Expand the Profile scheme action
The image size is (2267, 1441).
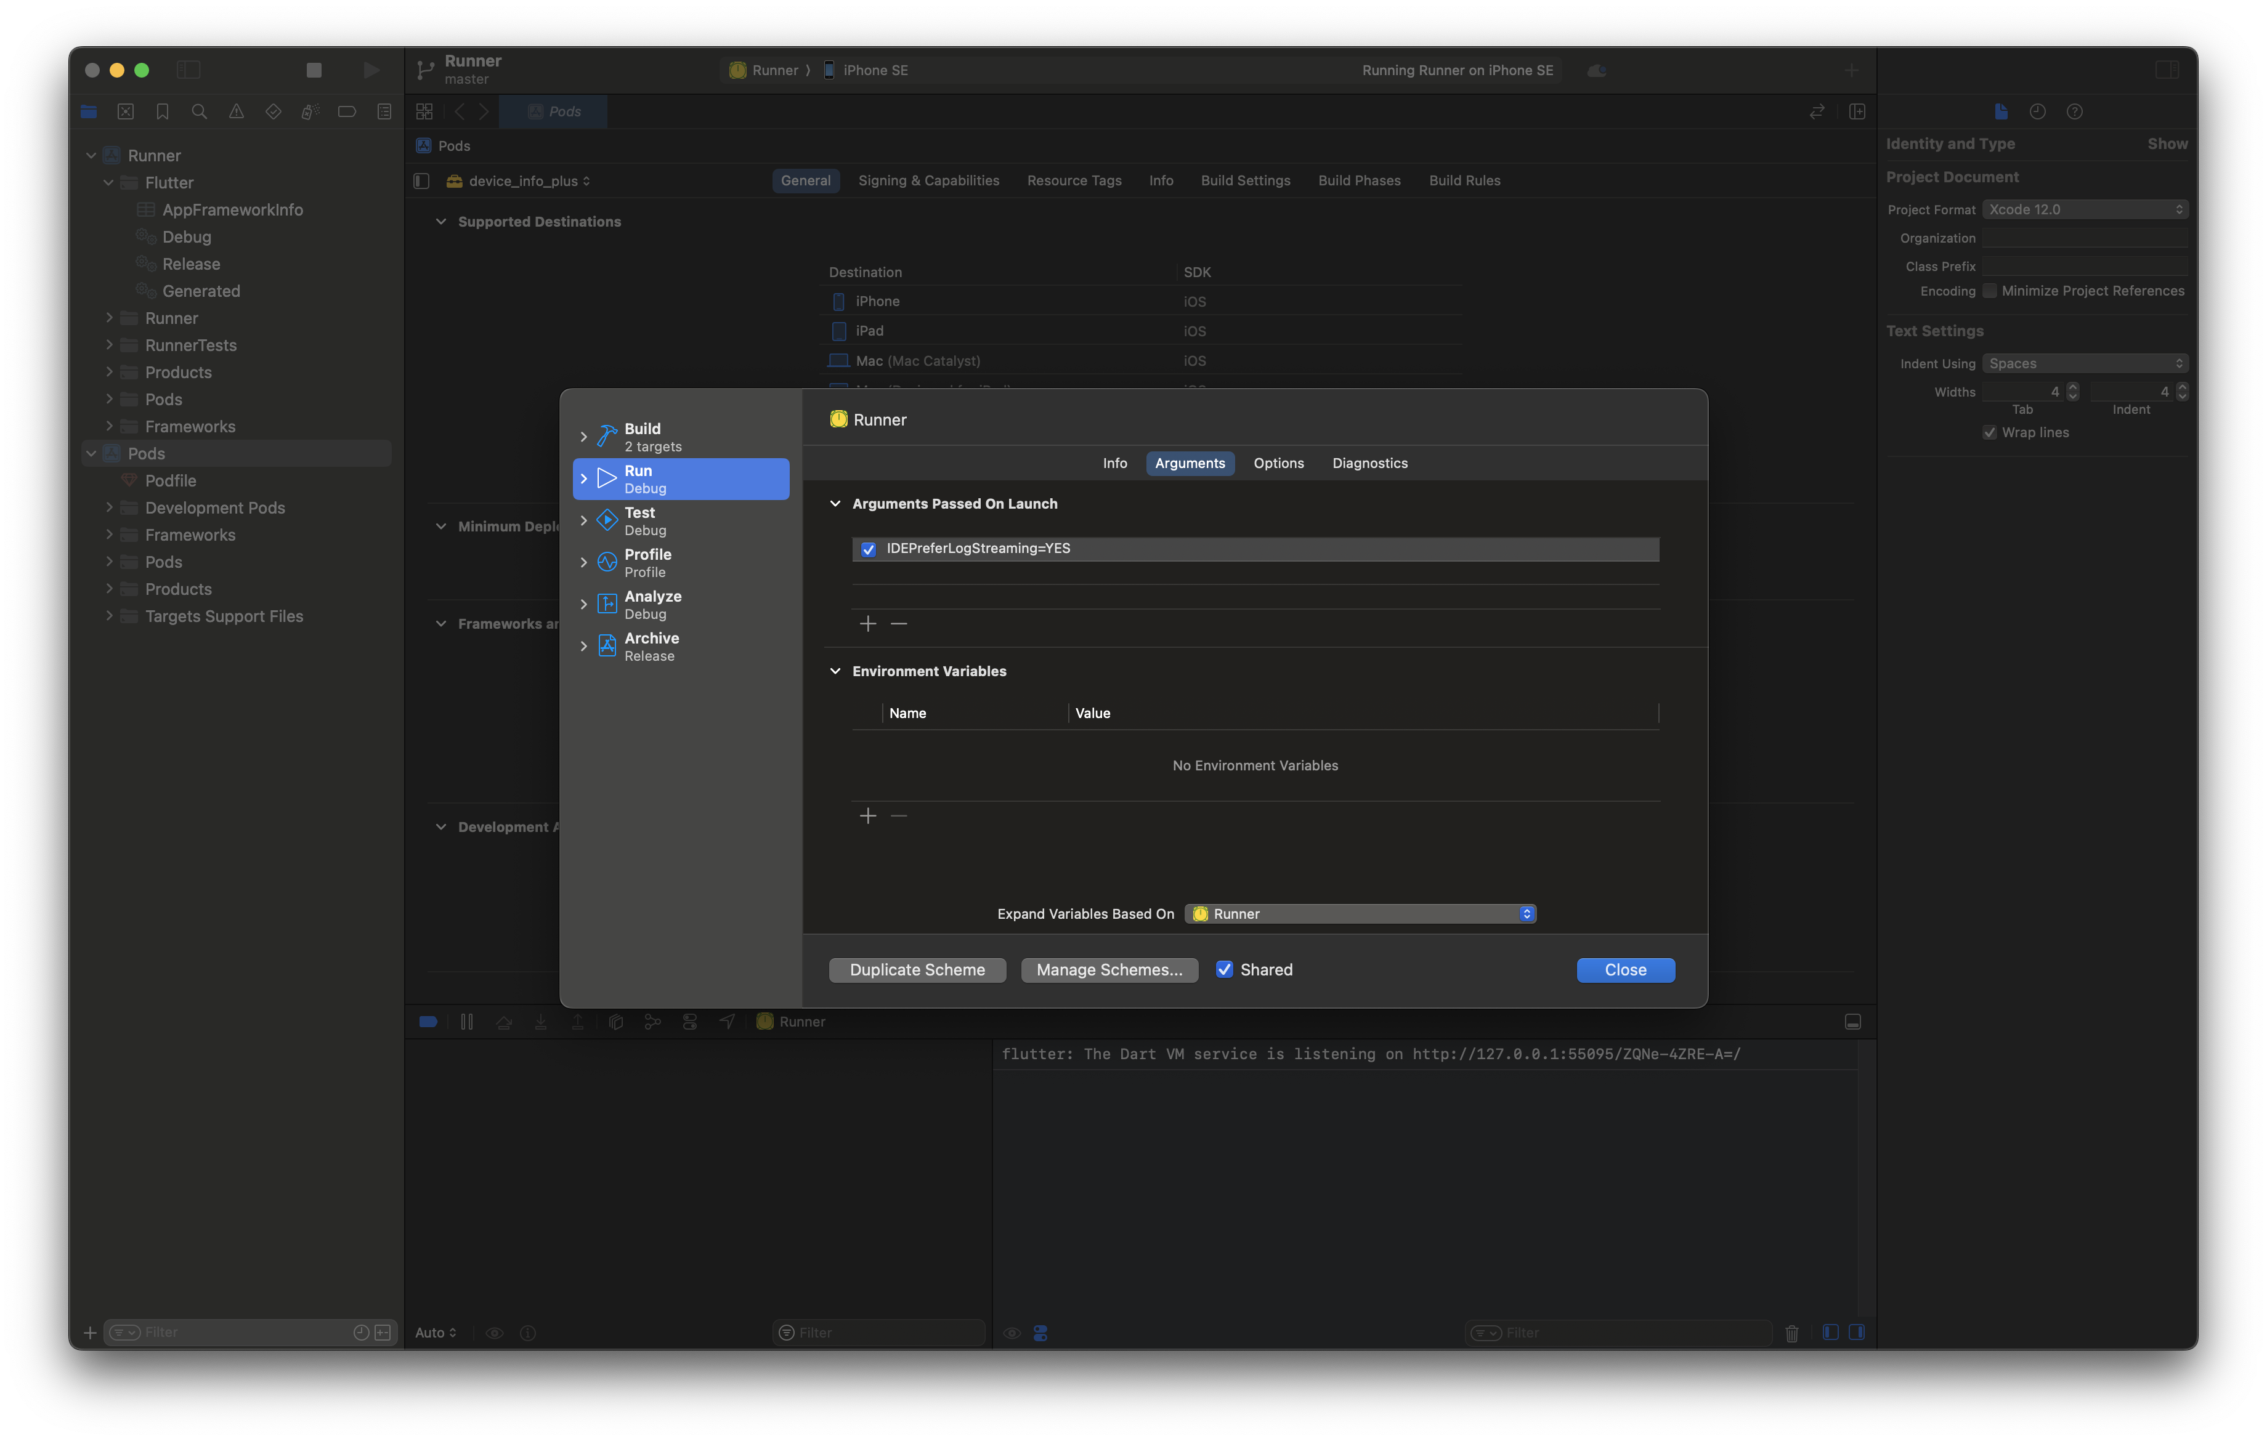tap(584, 563)
